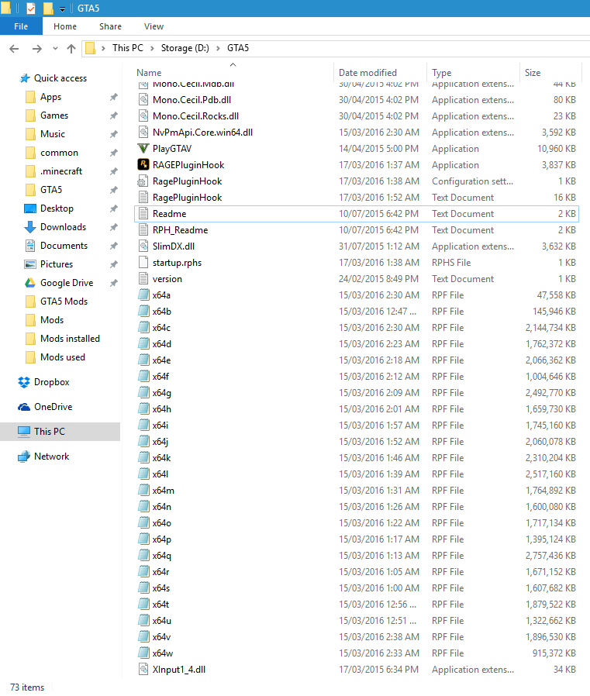The image size is (590, 696).
Task: Expand the chevron before This PC in address bar
Action: point(103,48)
